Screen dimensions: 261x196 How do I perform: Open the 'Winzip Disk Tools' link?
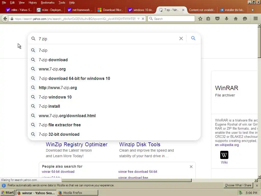pos(140,144)
